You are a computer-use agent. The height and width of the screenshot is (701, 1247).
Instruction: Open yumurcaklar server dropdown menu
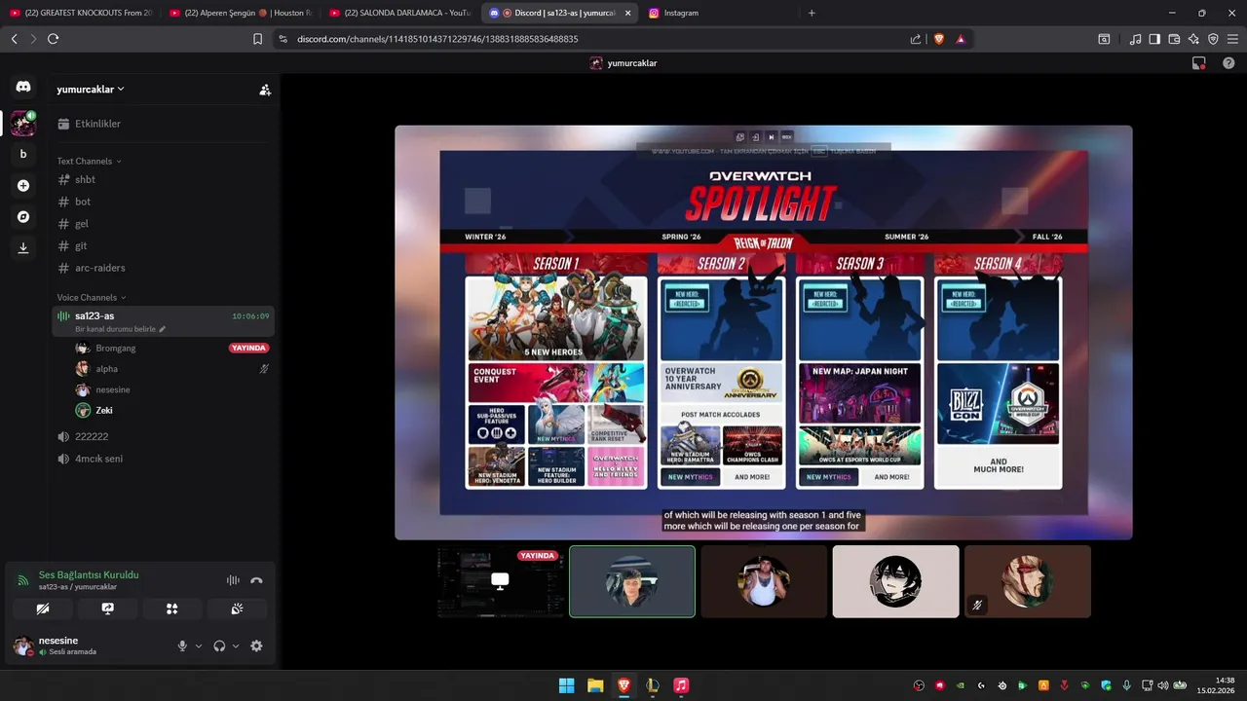click(91, 90)
